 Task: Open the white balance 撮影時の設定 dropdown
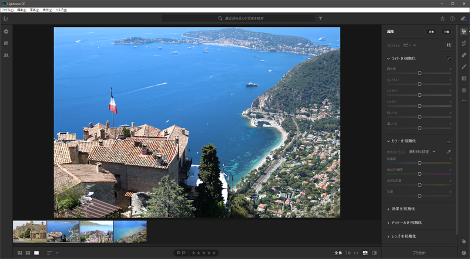(x=422, y=152)
